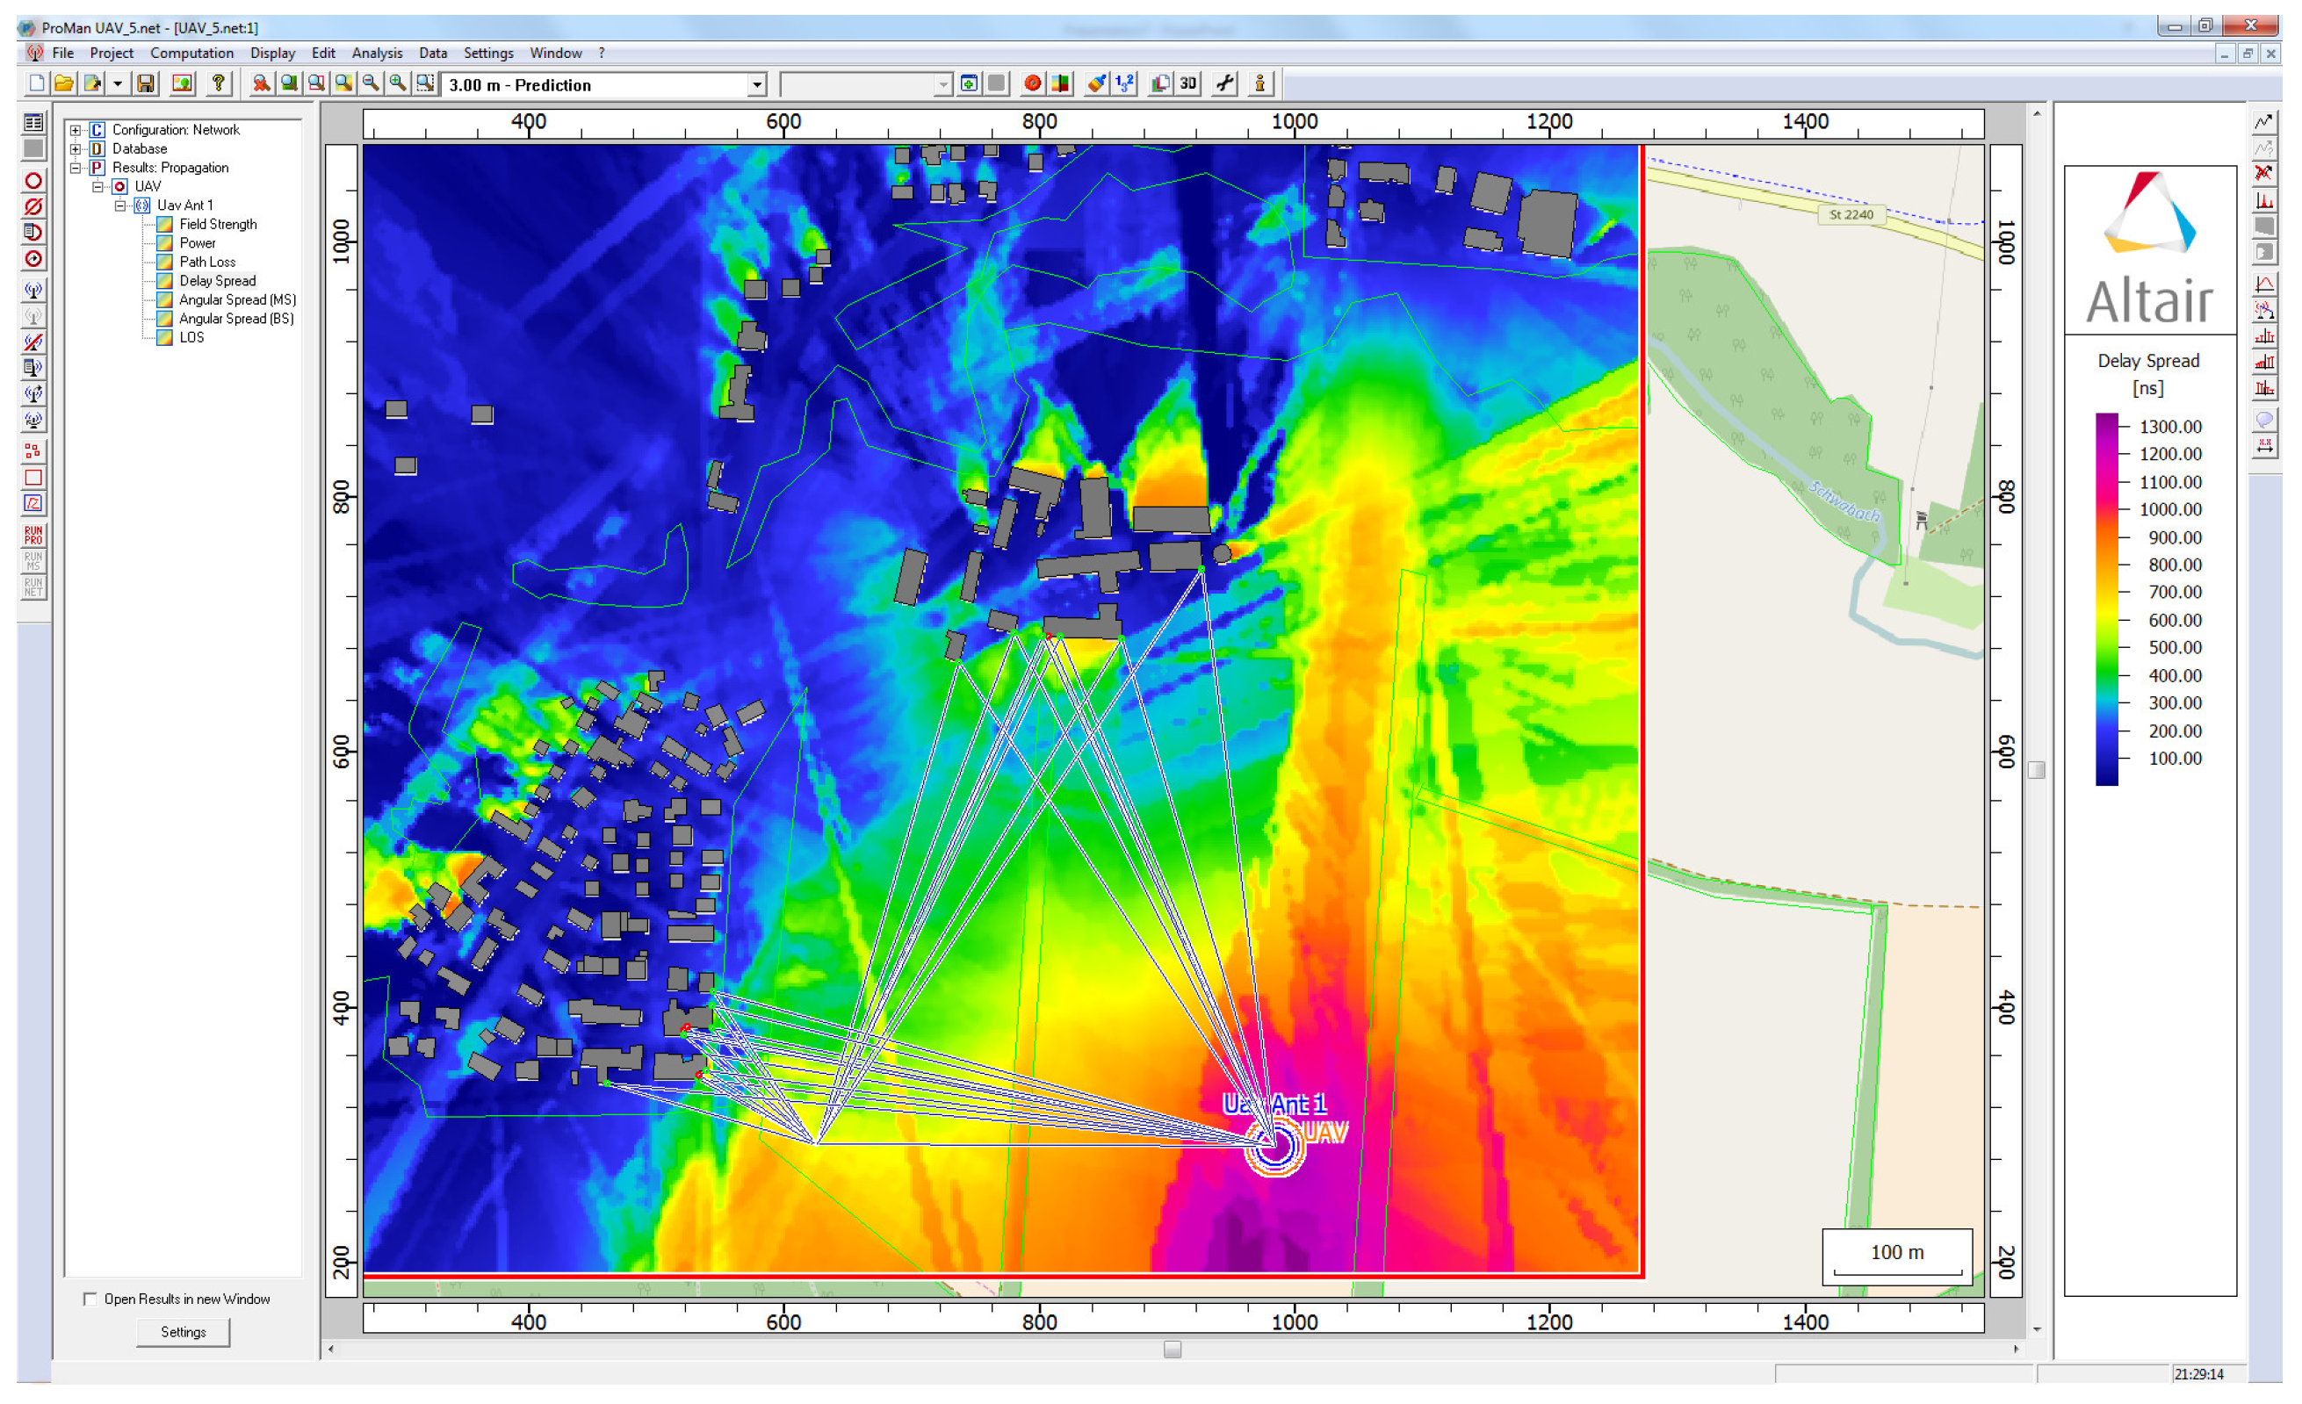The image size is (2302, 1404).
Task: Click the open folder toolbar icon
Action: (63, 84)
